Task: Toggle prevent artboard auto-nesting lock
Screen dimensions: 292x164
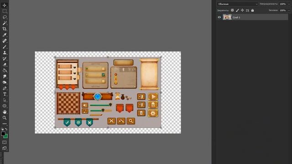Action: point(247,10)
